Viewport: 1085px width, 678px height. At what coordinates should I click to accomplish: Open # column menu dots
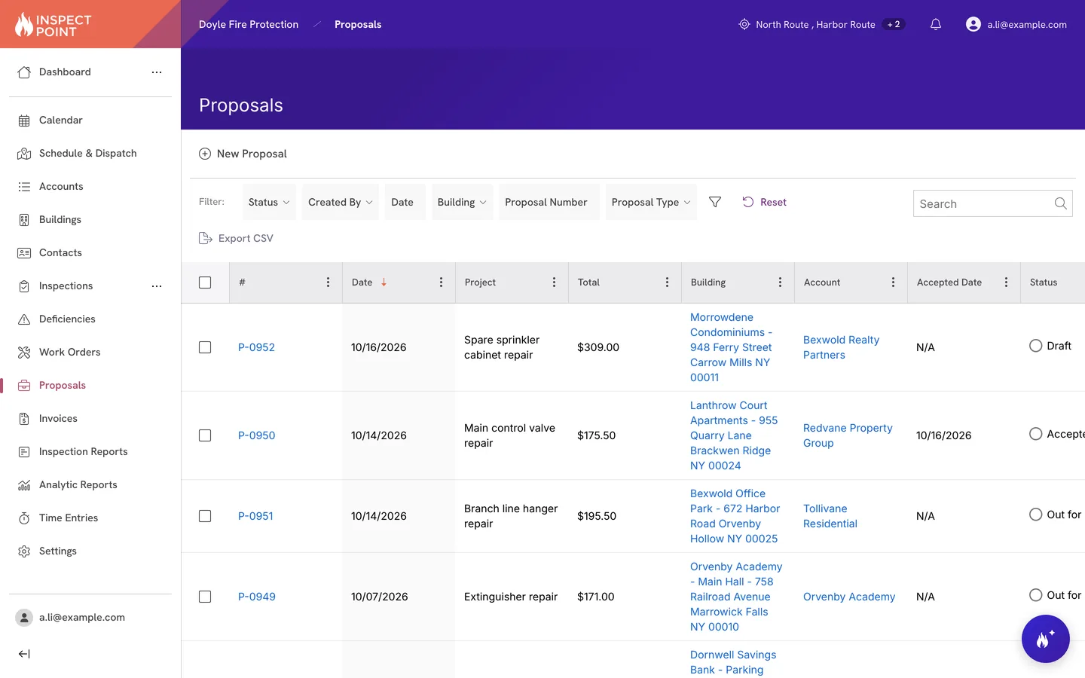coord(328,282)
